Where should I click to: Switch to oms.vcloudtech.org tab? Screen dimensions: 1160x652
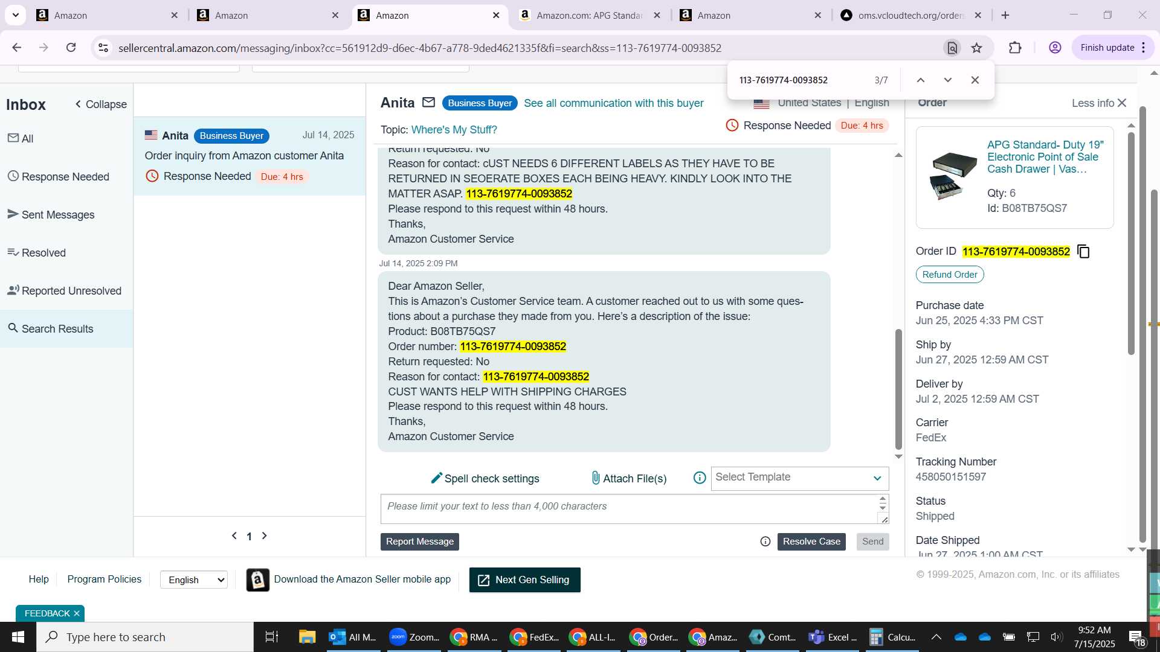(x=911, y=15)
